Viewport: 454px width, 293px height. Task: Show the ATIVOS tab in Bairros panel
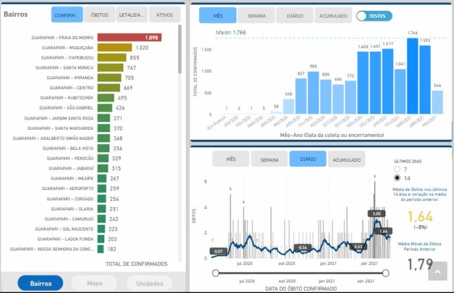pyautogui.click(x=165, y=15)
